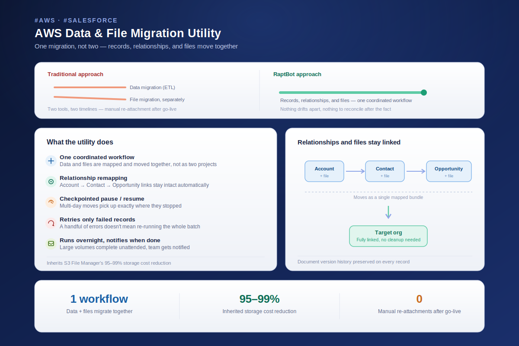Click 'Multi-day moves pick up' description

click(121, 206)
